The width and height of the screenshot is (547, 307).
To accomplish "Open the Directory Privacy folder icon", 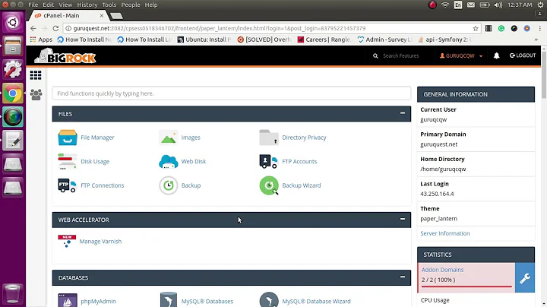I will click(x=269, y=138).
